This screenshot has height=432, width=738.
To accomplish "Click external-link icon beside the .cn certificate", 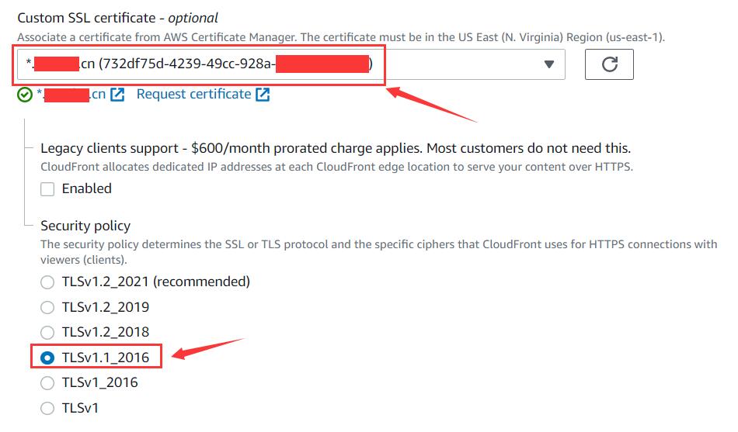I will [x=117, y=95].
